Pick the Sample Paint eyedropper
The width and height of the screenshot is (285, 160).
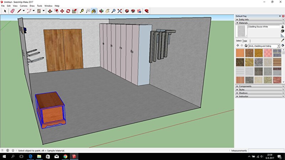(x=283, y=40)
